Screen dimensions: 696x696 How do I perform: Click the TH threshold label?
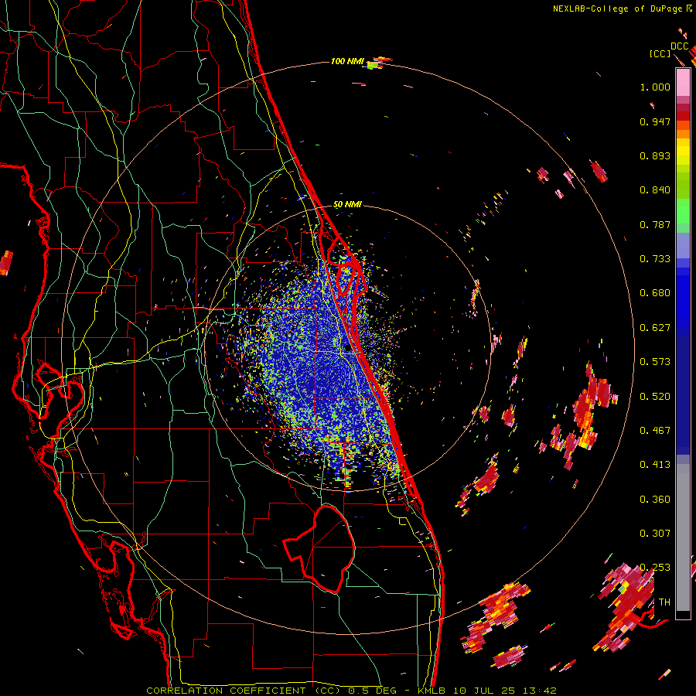tap(664, 602)
